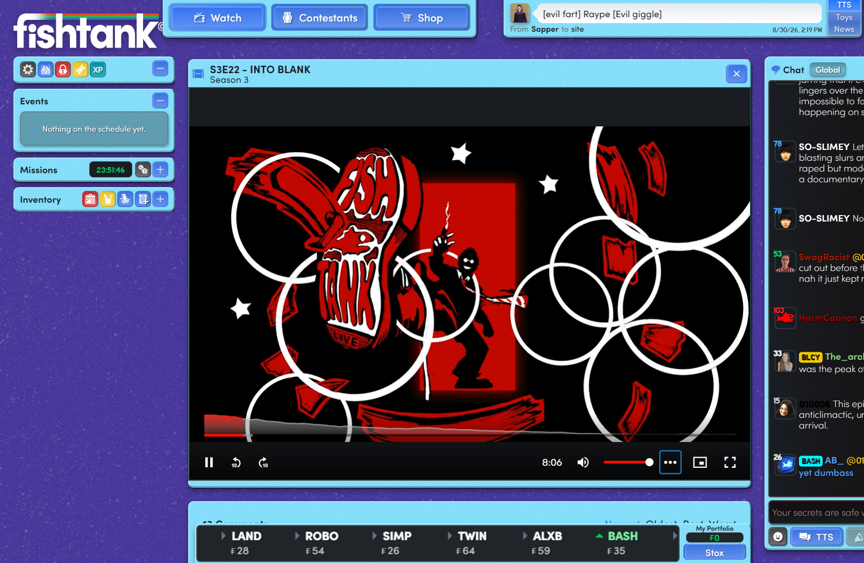Click Sapper's avatar in the TTS banner
The image size is (864, 563).
pos(520,13)
